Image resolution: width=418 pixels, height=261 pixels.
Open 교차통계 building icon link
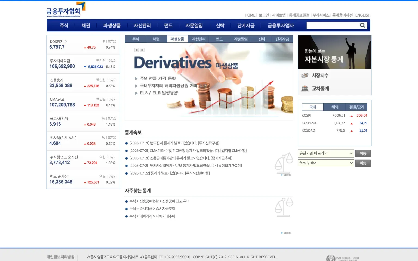[305, 88]
